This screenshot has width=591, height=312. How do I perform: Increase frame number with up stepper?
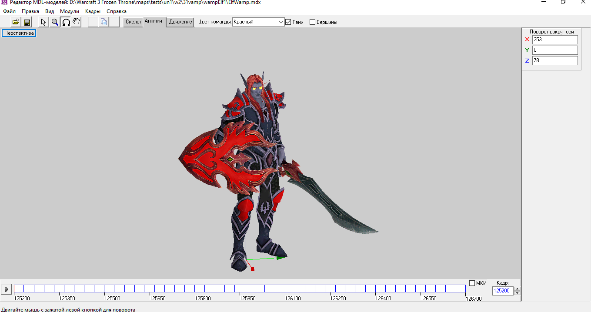coord(517,289)
